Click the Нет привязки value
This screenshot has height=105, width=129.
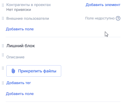(19, 10)
